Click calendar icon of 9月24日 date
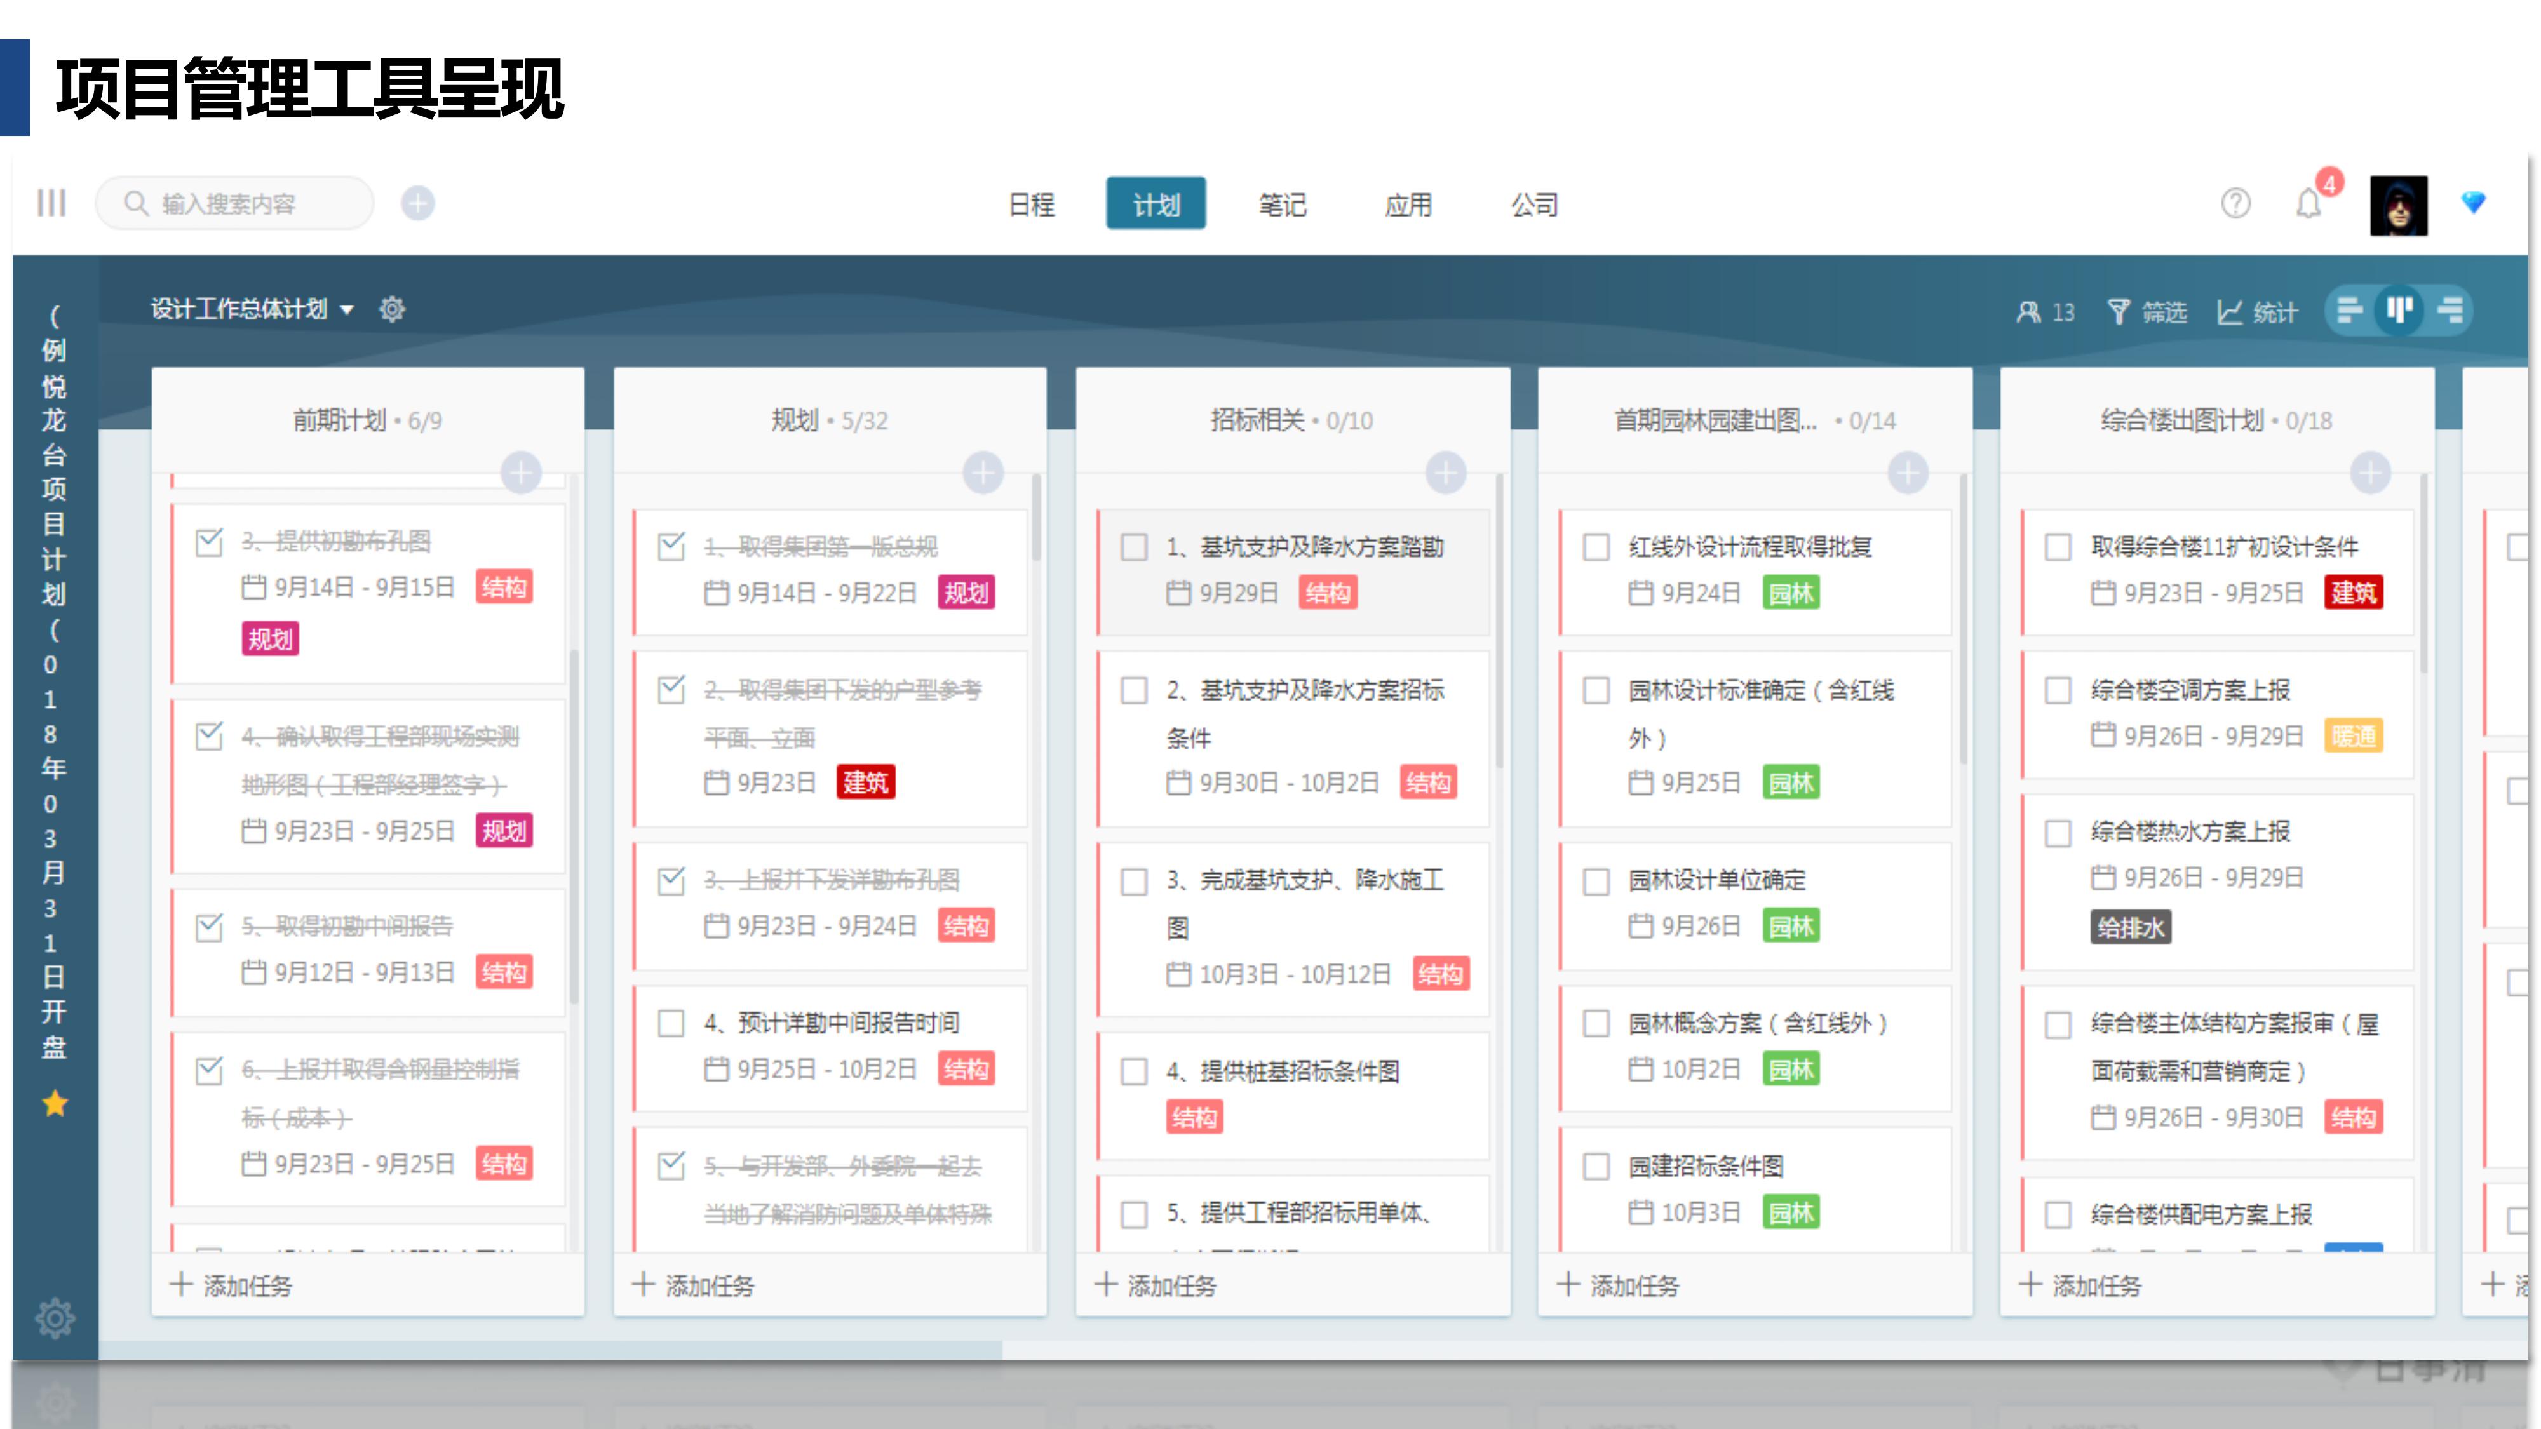2541x1429 pixels. click(x=1640, y=593)
